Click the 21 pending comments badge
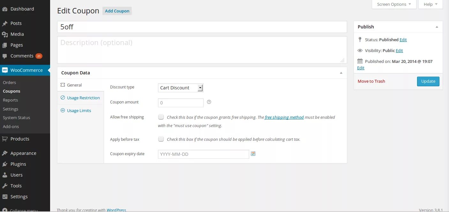This screenshot has height=212, width=449. (39, 56)
